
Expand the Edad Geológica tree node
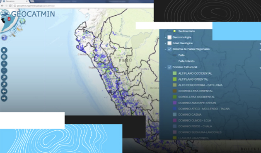point(165,43)
